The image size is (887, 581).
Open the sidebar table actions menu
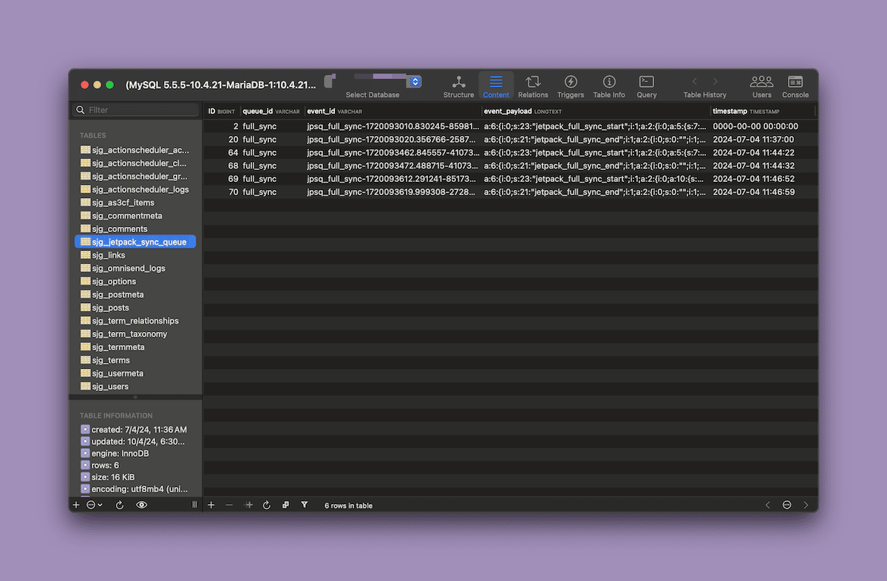(x=95, y=505)
